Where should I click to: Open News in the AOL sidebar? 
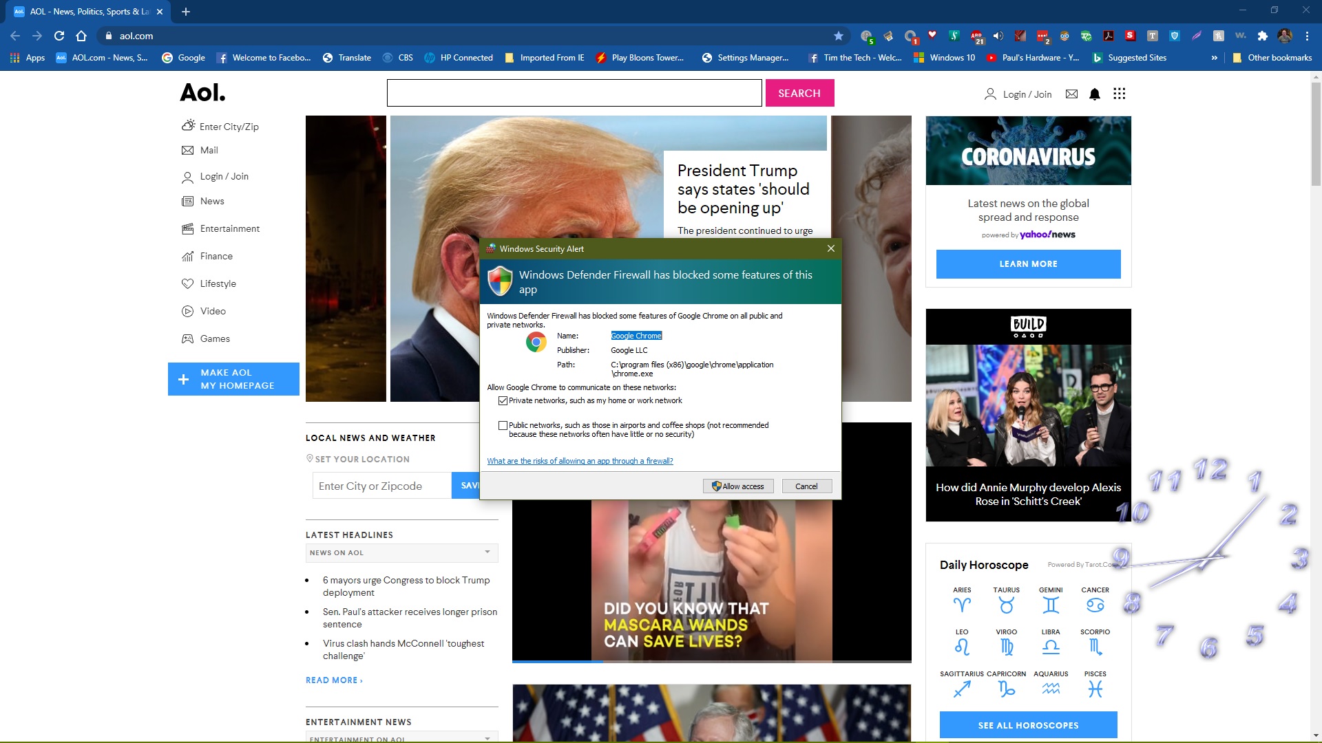click(202, 201)
